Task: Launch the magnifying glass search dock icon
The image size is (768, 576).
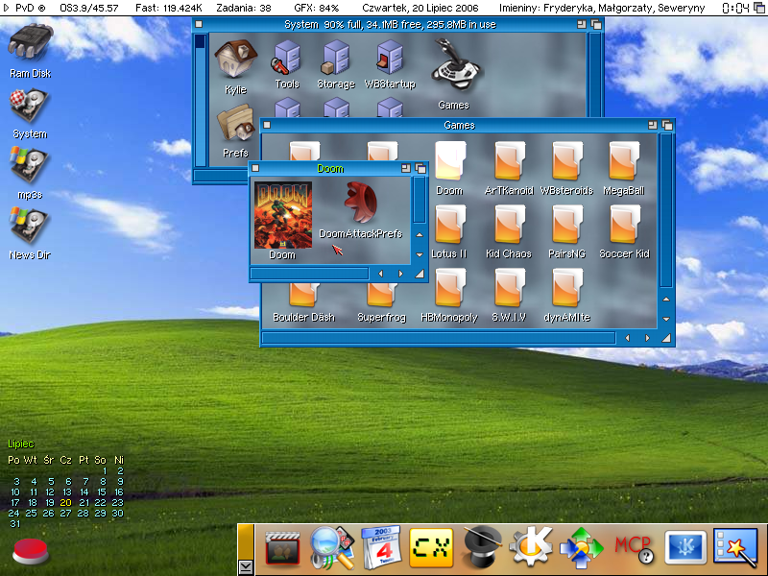Action: (332, 548)
